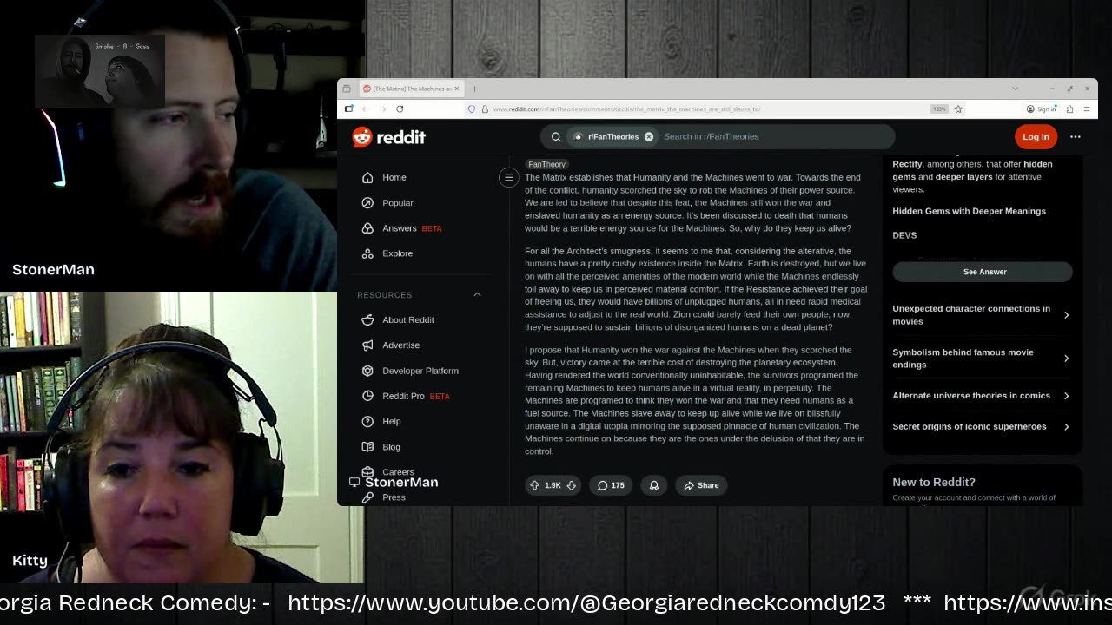
Task: Click the Popular arrow icon
Action: coord(367,203)
